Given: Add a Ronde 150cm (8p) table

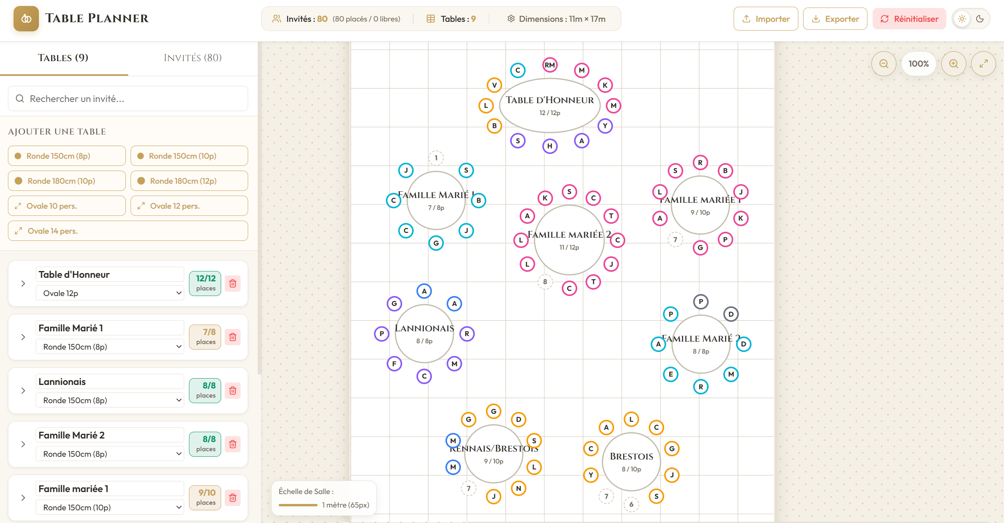Looking at the screenshot, I should click(67, 156).
